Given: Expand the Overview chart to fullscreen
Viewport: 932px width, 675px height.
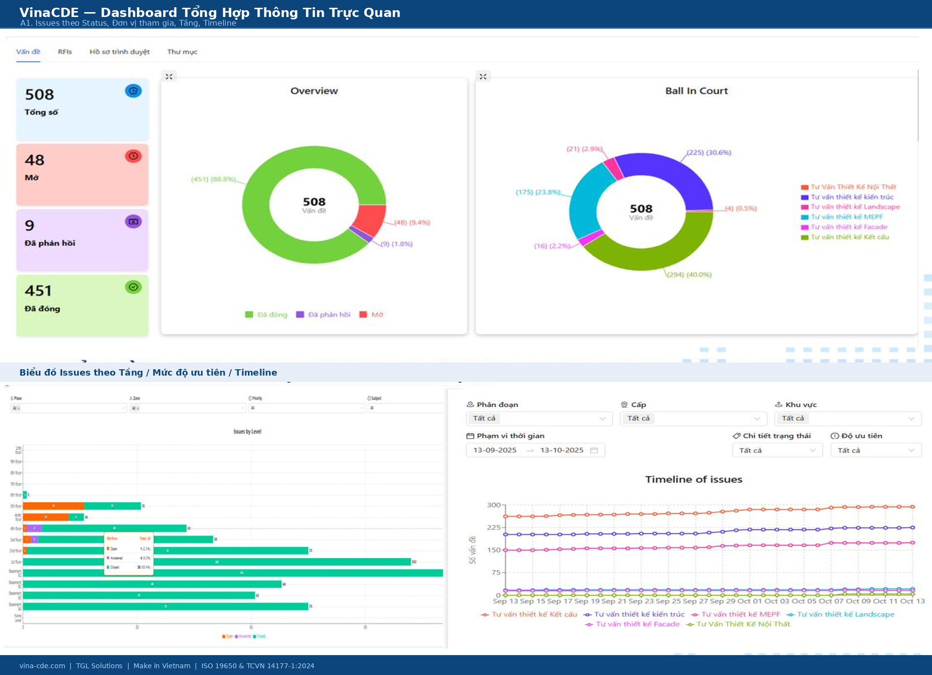Looking at the screenshot, I should coord(169,76).
